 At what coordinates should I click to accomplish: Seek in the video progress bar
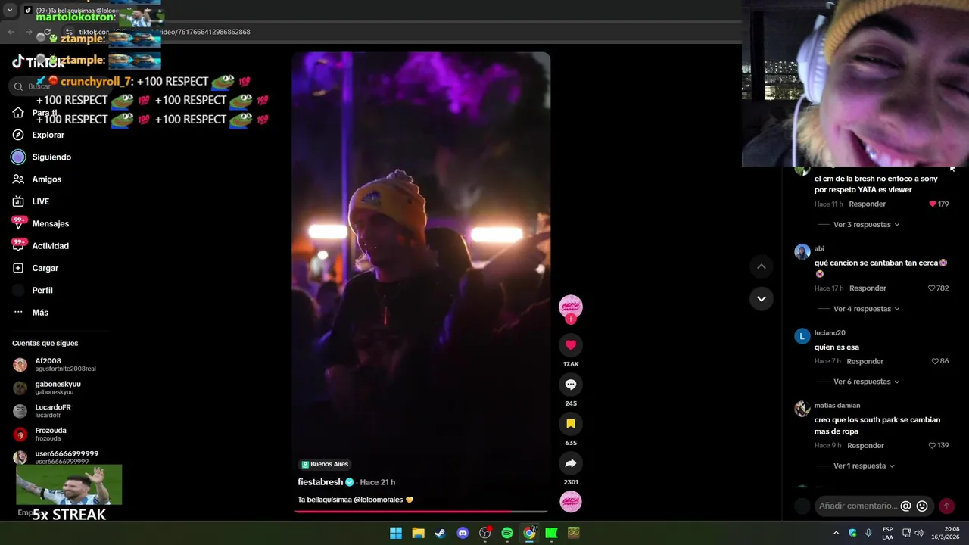[x=421, y=512]
